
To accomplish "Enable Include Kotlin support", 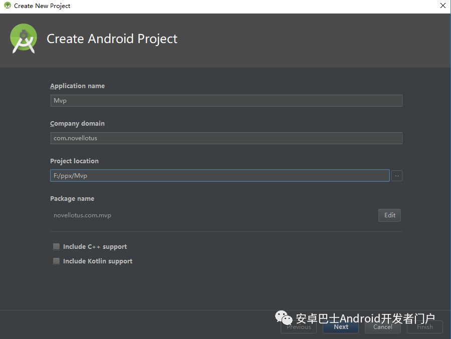I will coord(56,261).
